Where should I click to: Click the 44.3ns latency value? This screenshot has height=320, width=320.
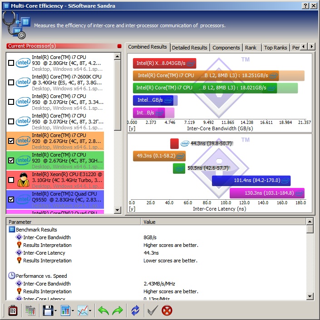pos(151,253)
